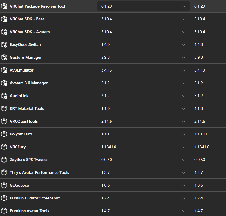The height and width of the screenshot is (216, 226).
Task: Click the Poiyomi Pro package icon
Action: coord(4,134)
